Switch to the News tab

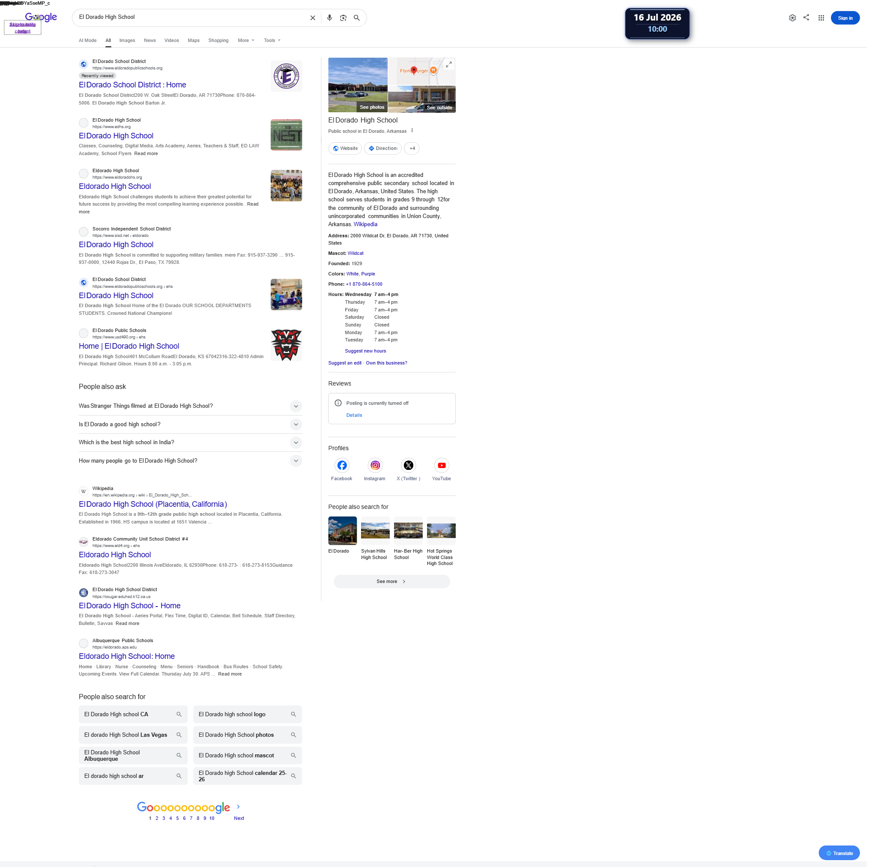(x=151, y=41)
